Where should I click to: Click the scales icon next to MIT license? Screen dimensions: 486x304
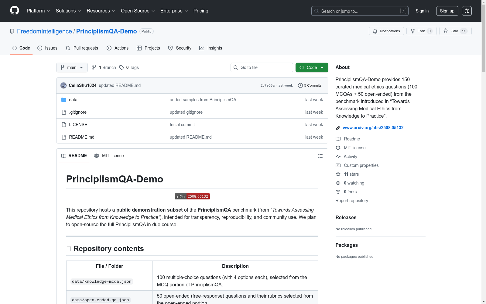338,148
